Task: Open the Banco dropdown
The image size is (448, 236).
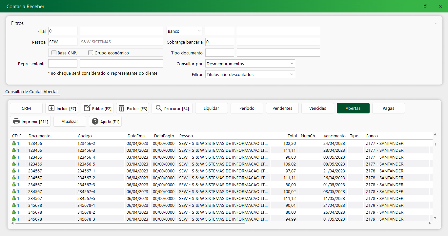Action: (184, 31)
